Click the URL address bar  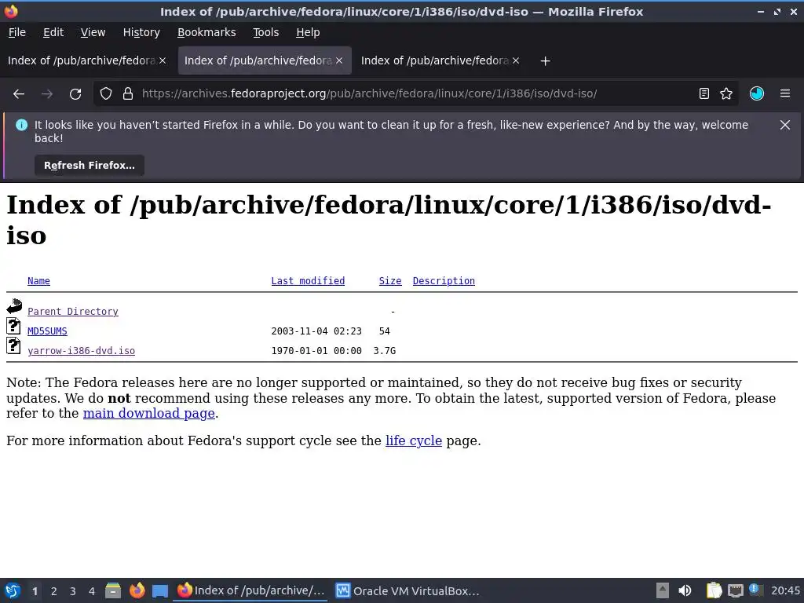point(369,94)
